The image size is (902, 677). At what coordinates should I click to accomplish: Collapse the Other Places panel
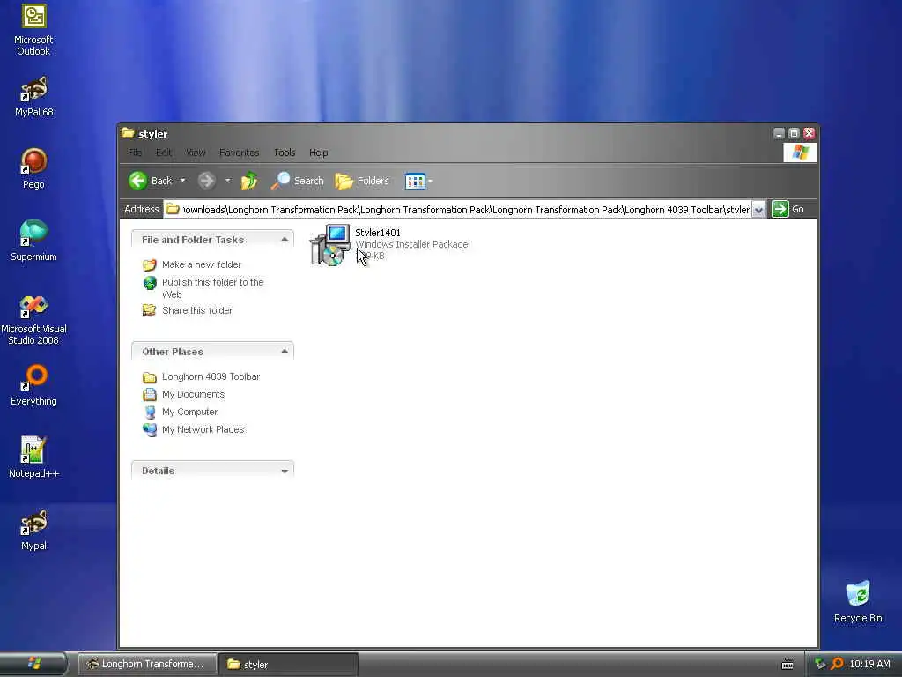click(x=285, y=351)
